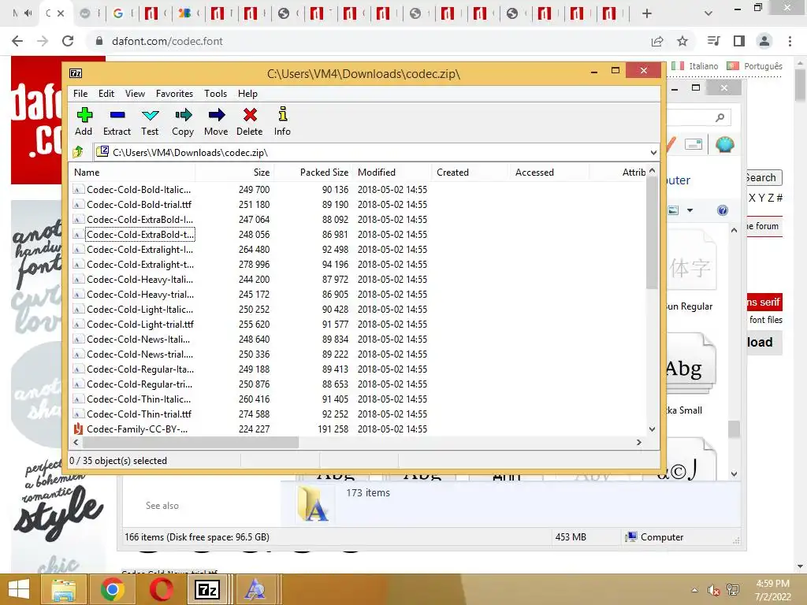
Task: Click the Add button in 7-Zip toolbar
Action: (84, 121)
